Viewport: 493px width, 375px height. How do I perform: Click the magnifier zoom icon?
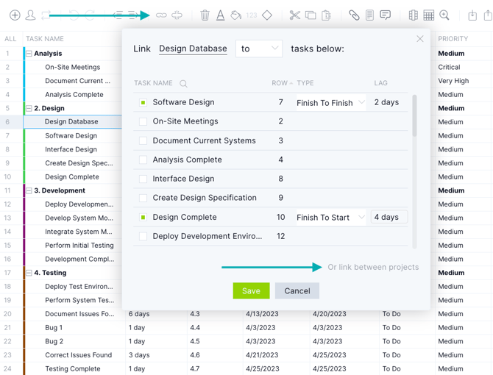click(444, 15)
